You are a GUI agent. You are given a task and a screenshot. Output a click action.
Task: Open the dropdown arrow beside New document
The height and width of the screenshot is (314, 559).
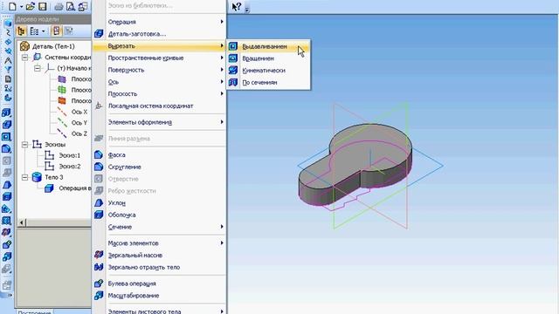click(x=21, y=7)
